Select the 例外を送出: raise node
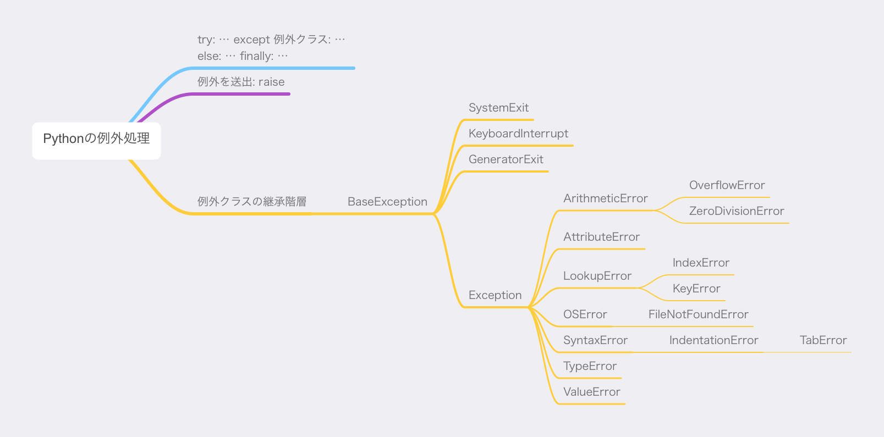This screenshot has height=437, width=884. (241, 82)
